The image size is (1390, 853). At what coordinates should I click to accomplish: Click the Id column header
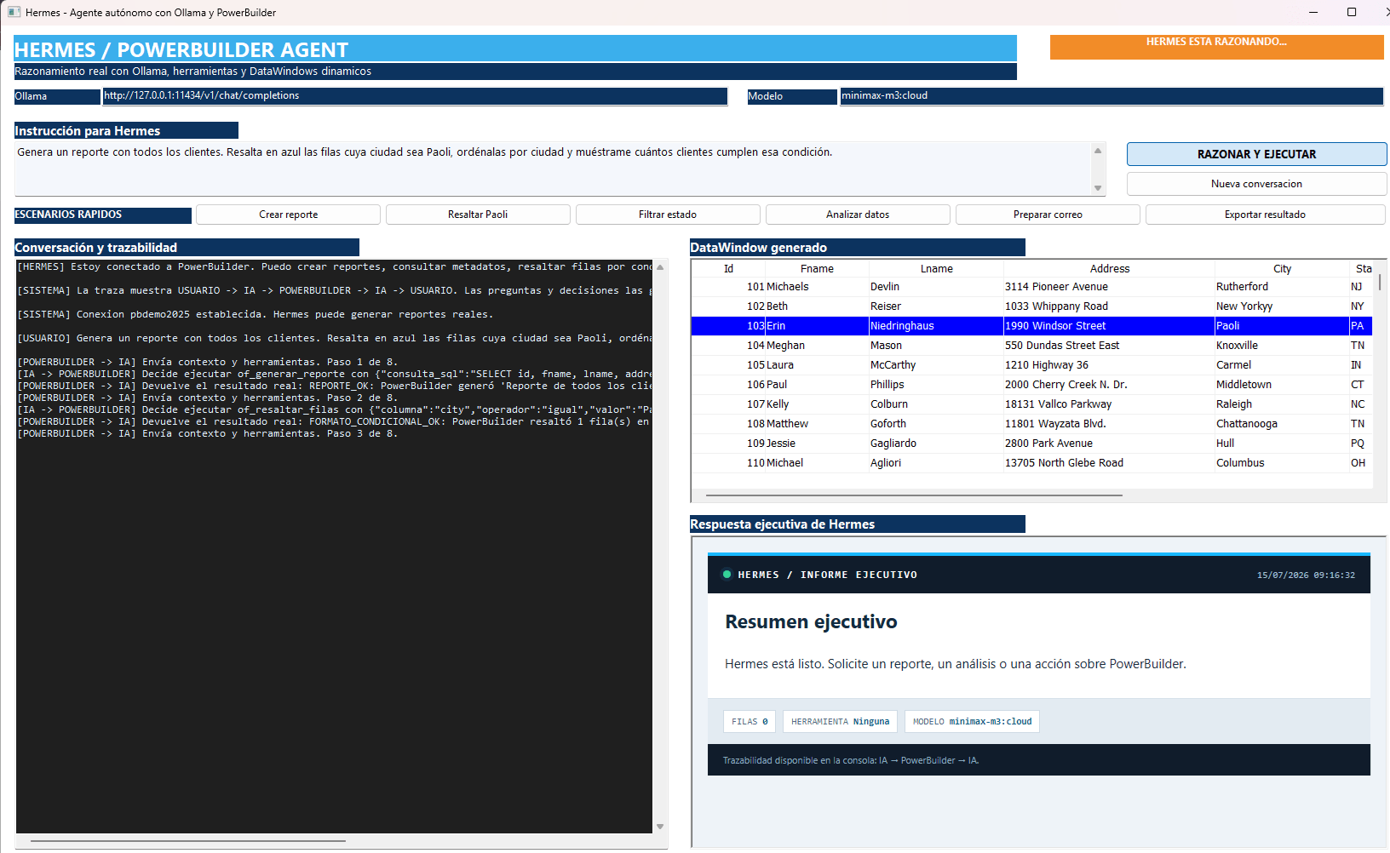coord(728,268)
